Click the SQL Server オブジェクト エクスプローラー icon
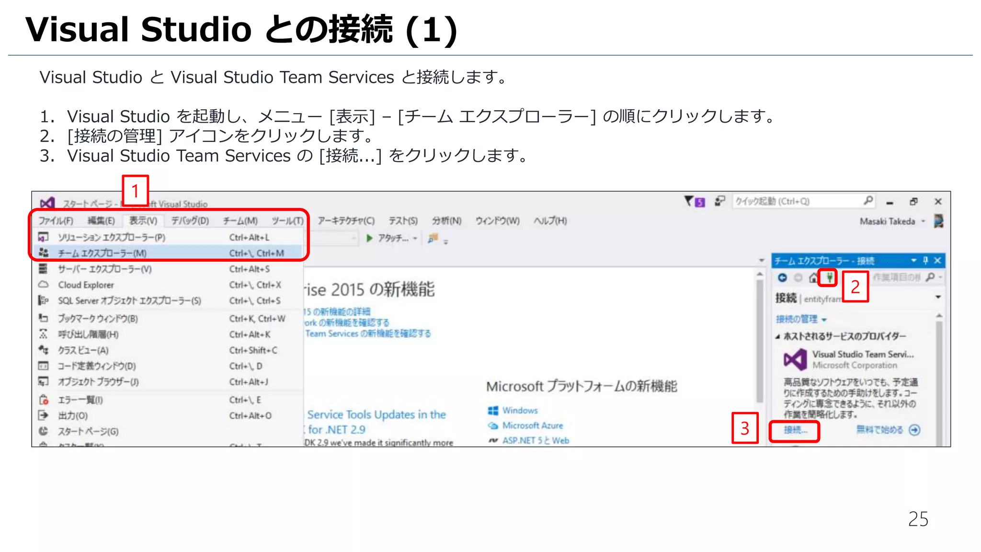This screenshot has height=552, width=981. click(x=43, y=300)
